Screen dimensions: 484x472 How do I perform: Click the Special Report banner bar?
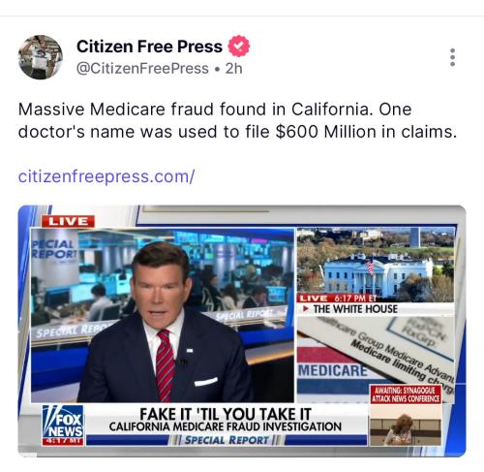coord(227,440)
